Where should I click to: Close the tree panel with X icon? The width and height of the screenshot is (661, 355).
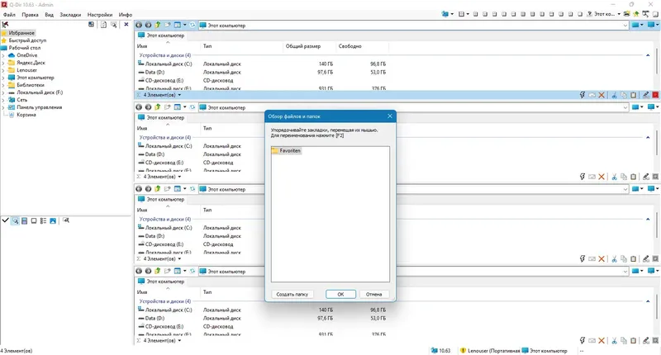pos(126,25)
